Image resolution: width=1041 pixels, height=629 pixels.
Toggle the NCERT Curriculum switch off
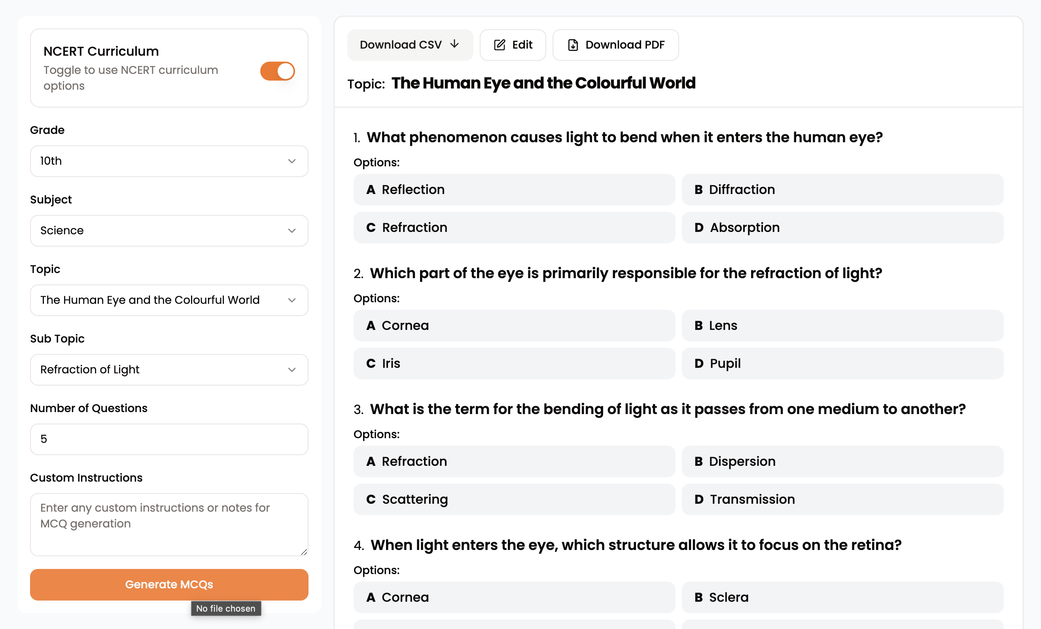click(277, 71)
